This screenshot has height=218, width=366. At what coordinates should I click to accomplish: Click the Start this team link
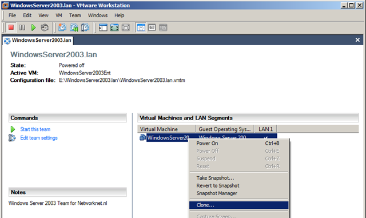coord(35,129)
